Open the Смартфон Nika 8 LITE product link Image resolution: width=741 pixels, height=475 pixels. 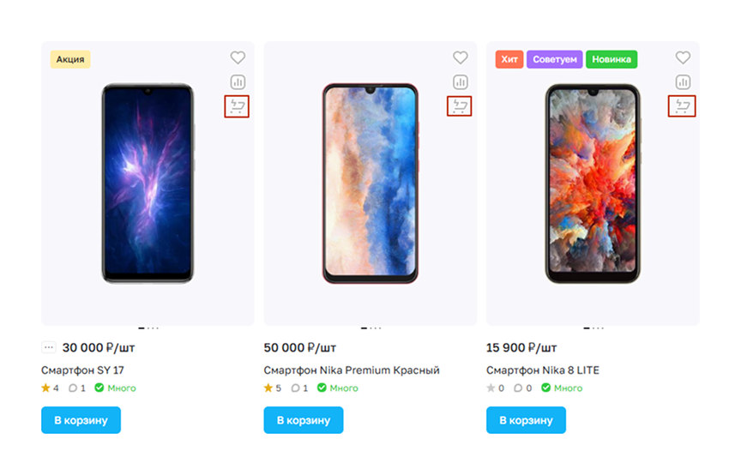click(543, 370)
